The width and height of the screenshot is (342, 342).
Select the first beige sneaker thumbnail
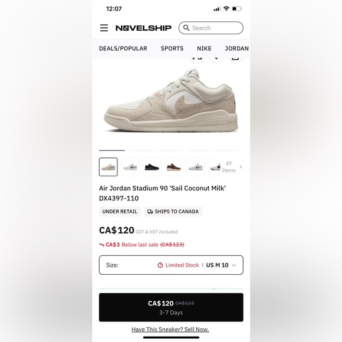[x=108, y=167]
